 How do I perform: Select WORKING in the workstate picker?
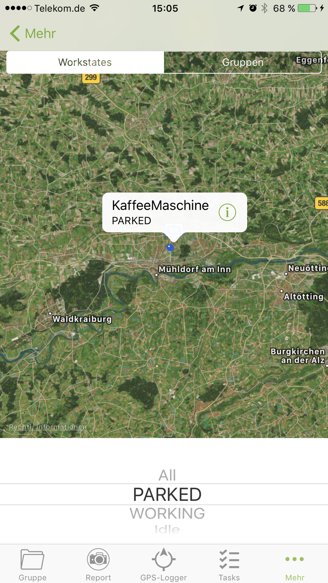pos(167,513)
